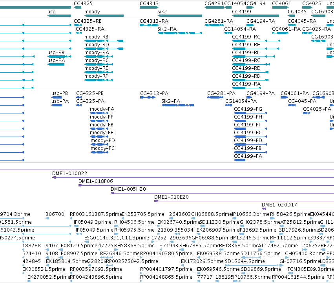Select the CG4199 gene label
Viewport: 334px width, 283px height.
[241, 12]
